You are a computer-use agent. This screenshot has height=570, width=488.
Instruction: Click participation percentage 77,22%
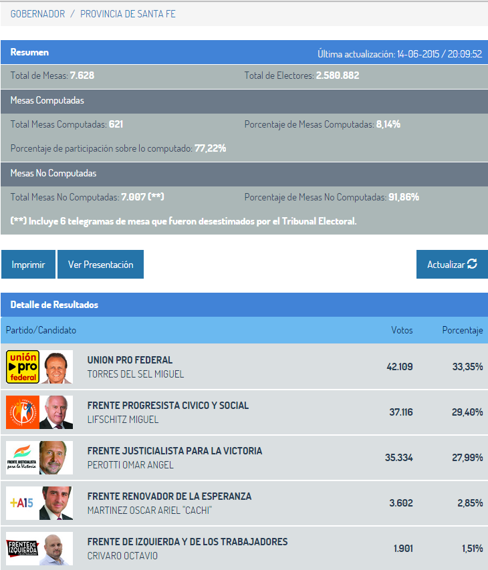coord(210,148)
